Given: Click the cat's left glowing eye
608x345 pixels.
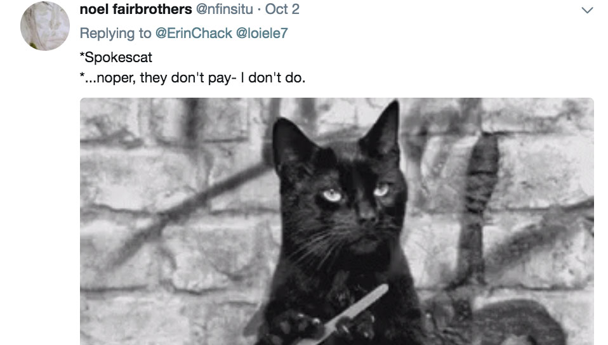Looking at the screenshot, I should (332, 195).
